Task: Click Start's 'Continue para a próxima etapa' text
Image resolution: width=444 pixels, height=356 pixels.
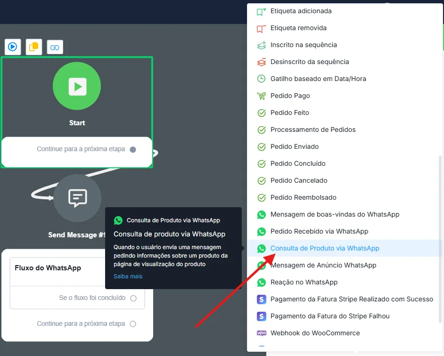Action: 81,149
